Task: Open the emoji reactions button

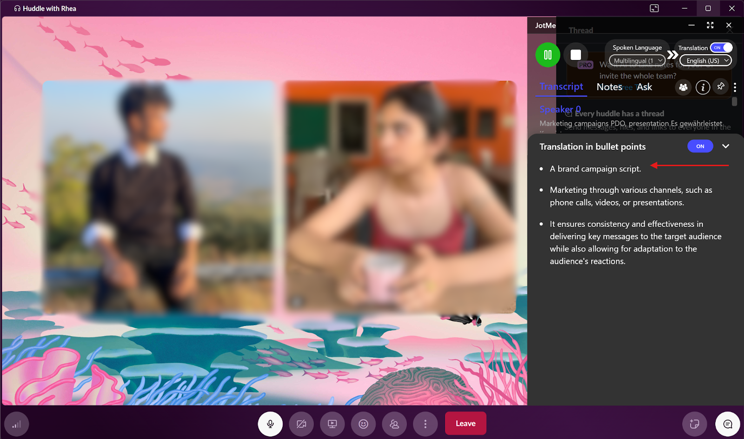Action: coord(363,424)
